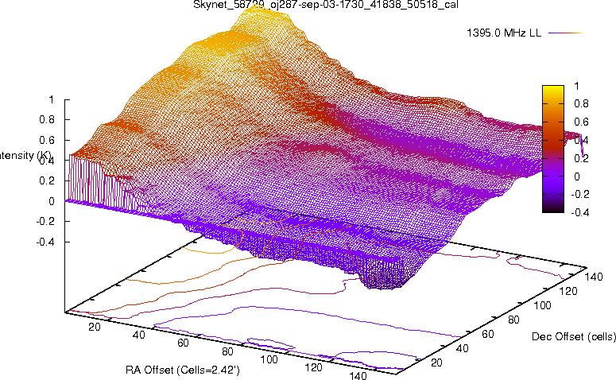Screen dimensions: 616x380
Task: Select Dec axis tick label 80
Action: (x=513, y=320)
